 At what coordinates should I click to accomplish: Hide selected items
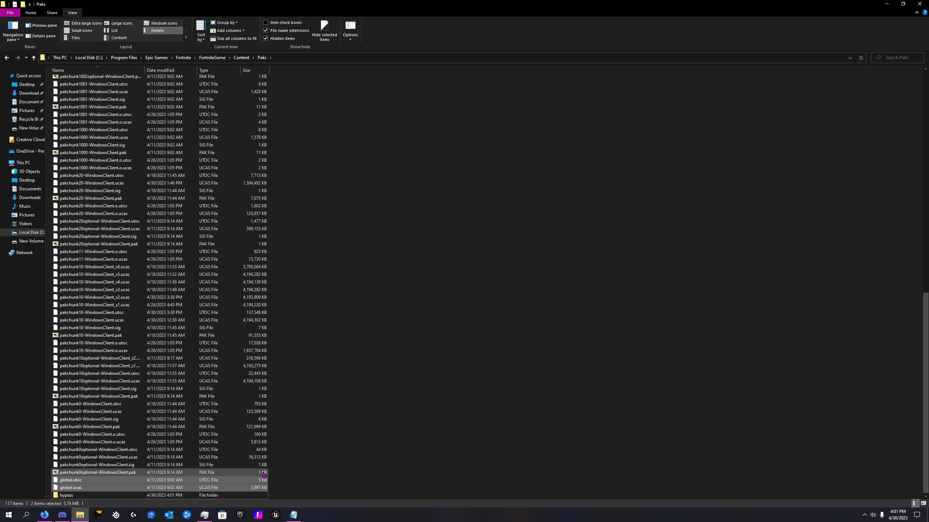click(324, 30)
